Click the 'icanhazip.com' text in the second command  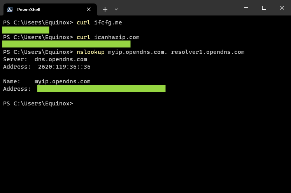click(117, 37)
